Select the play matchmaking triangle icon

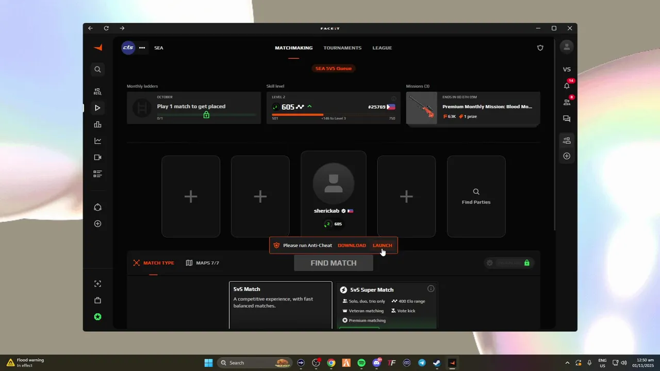tap(97, 108)
